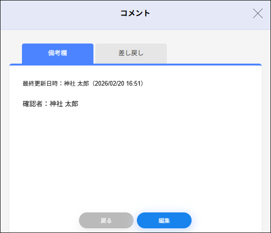
Task: Open the 差し戻し tab
Action: pos(131,53)
